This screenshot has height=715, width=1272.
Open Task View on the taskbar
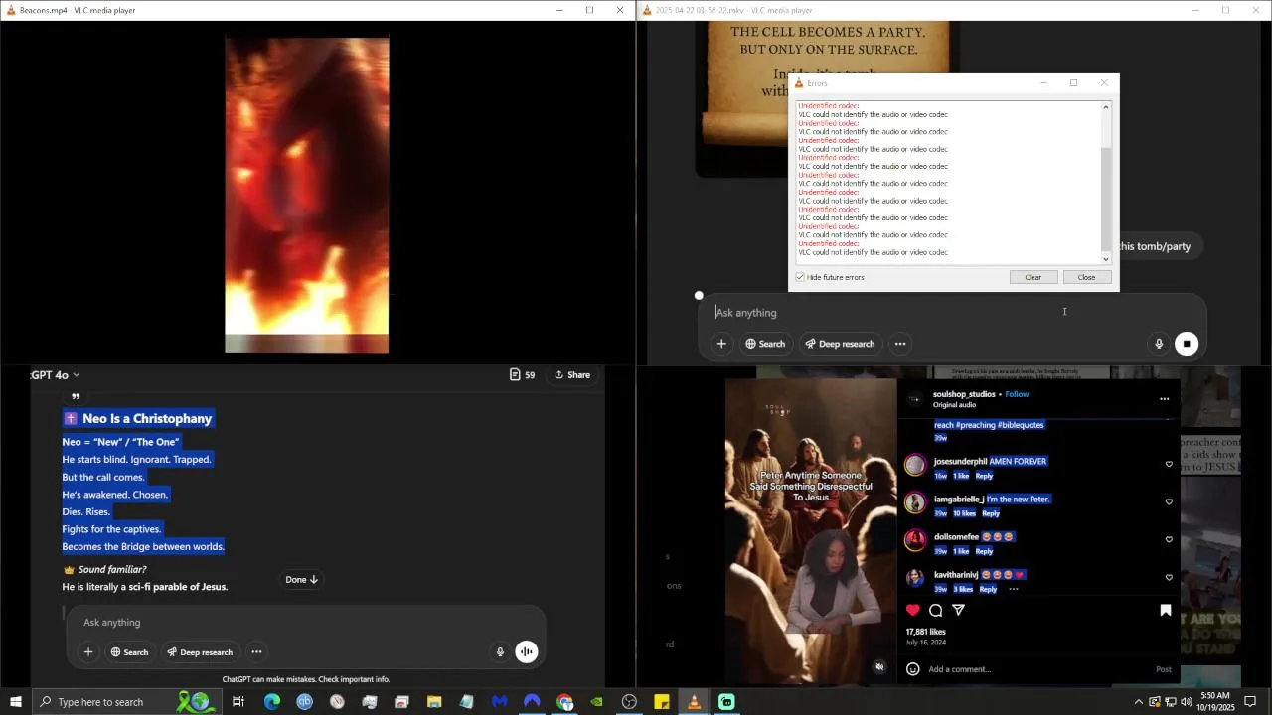click(238, 702)
